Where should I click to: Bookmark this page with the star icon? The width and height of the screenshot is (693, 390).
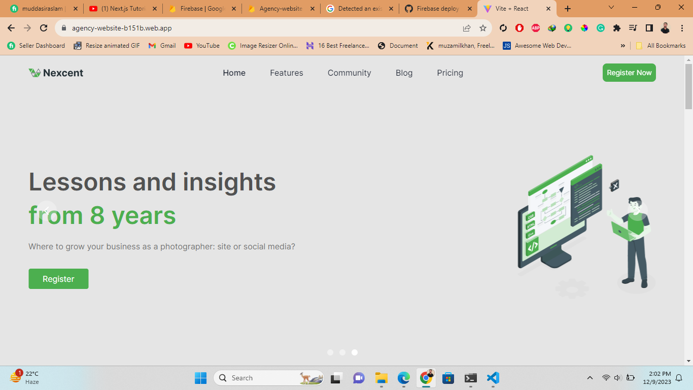[x=483, y=28]
